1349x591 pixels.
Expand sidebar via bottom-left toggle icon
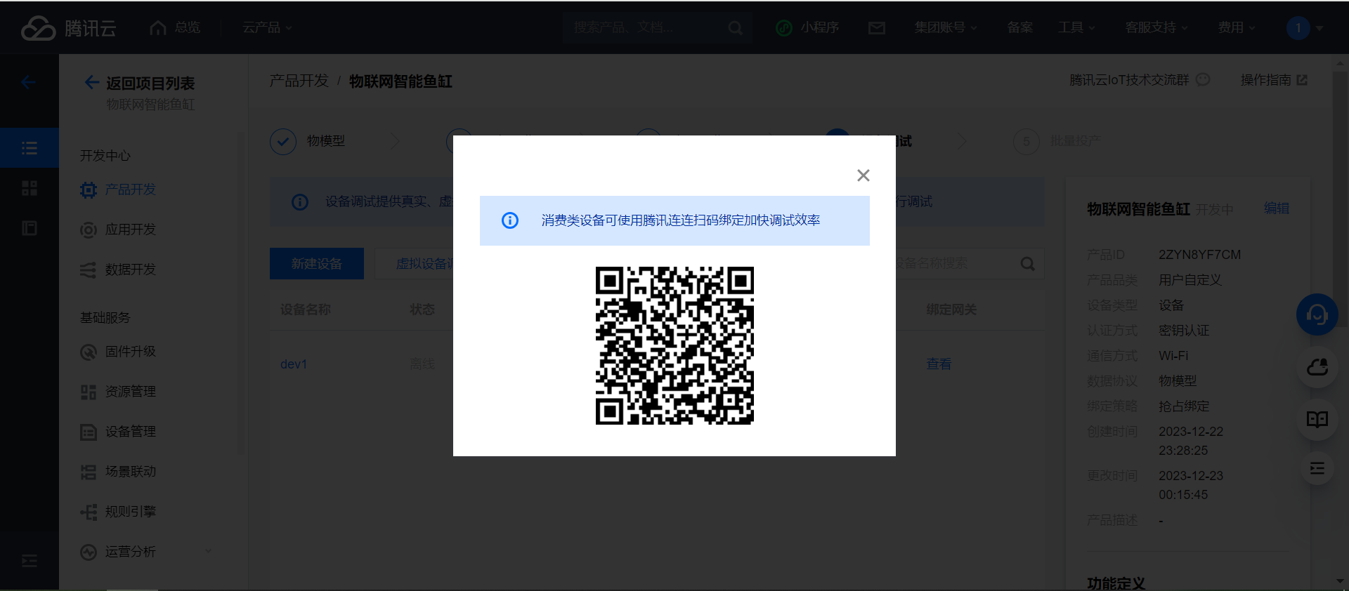[30, 561]
